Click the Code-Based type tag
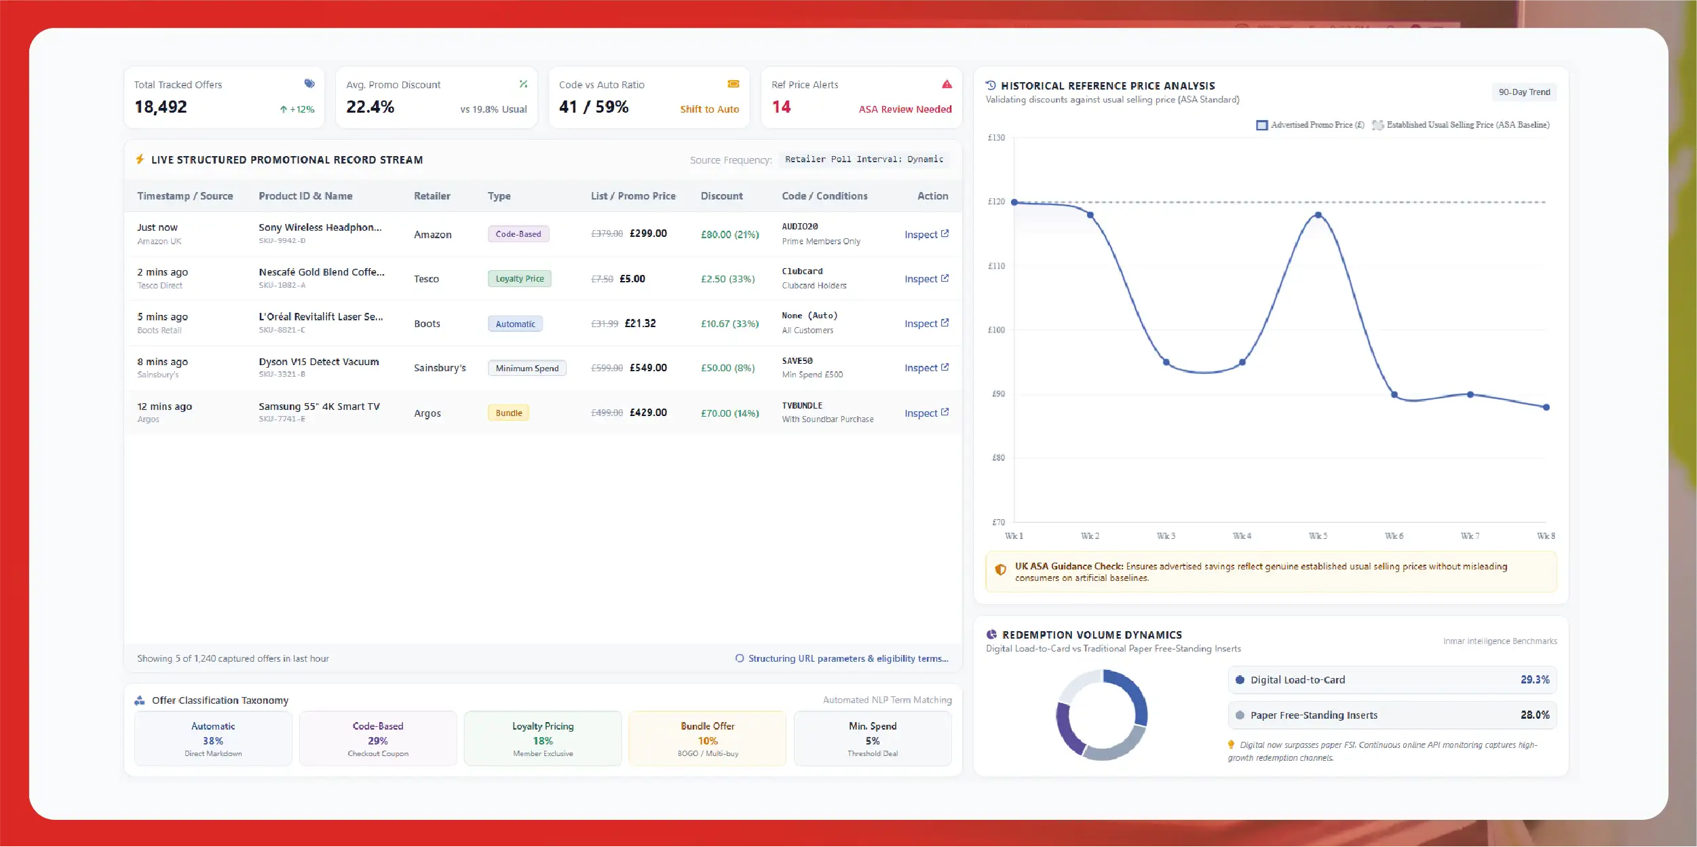 click(518, 234)
